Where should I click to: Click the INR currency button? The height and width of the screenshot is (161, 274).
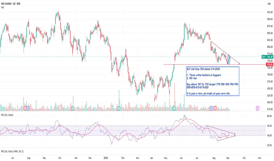pos(269,4)
